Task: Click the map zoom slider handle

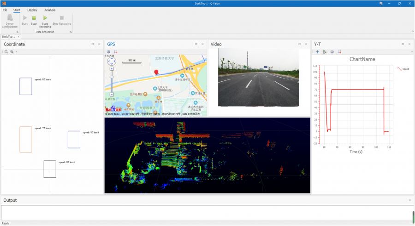Action: click(x=112, y=77)
